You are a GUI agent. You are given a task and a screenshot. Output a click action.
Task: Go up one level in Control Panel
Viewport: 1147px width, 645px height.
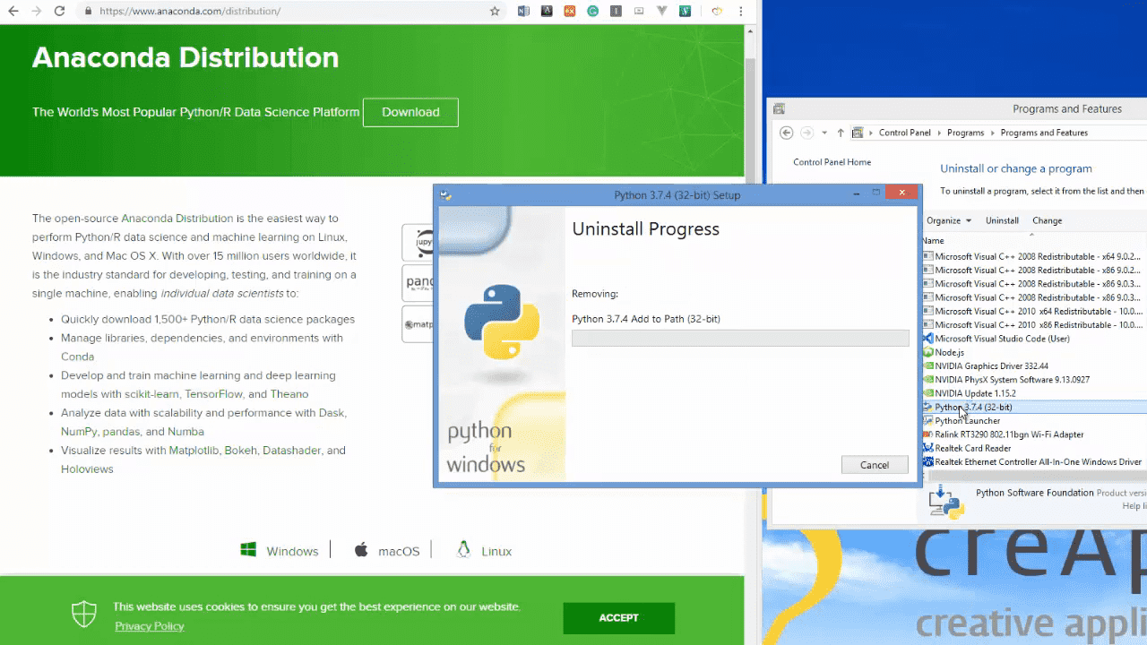click(841, 133)
